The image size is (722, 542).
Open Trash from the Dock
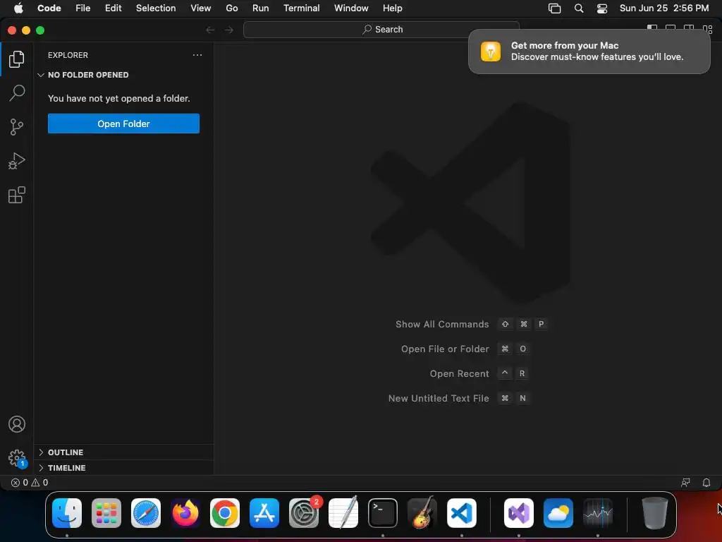655,513
